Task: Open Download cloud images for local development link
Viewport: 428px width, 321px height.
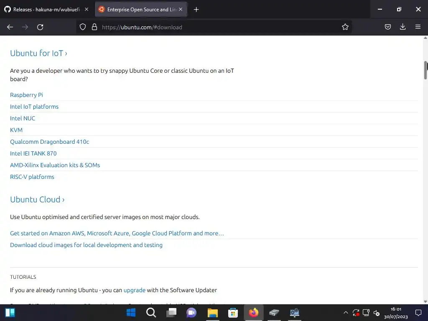Action: point(86,245)
